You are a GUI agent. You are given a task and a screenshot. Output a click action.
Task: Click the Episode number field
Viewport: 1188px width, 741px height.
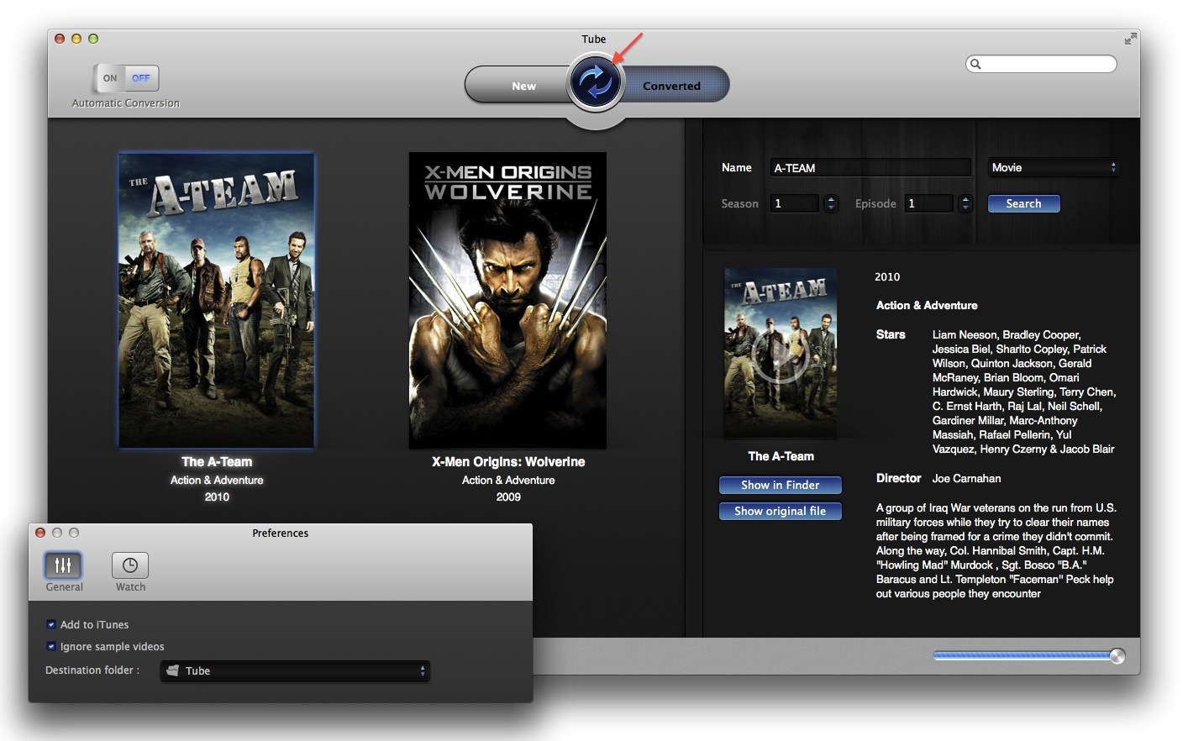(x=929, y=203)
